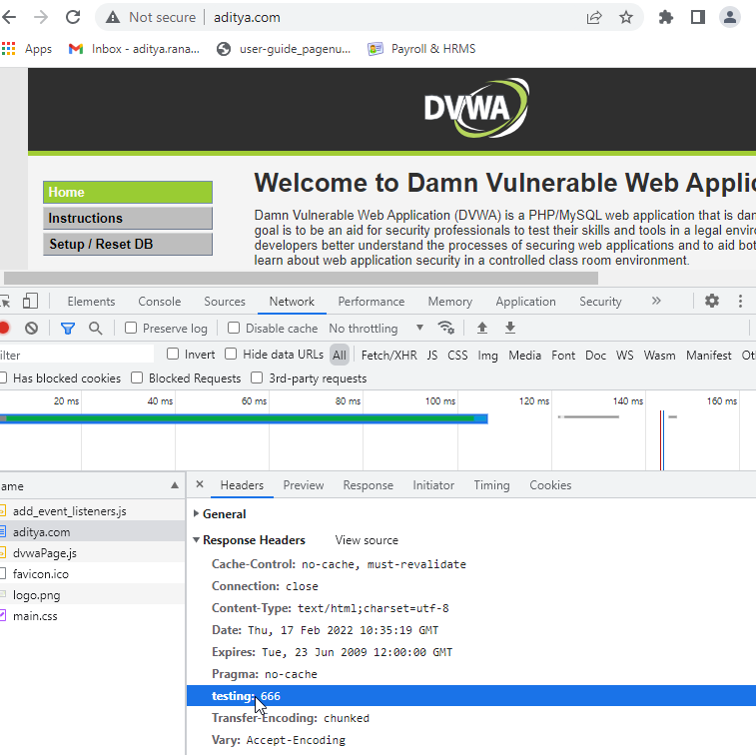Open the Setup / Reset DB page
This screenshot has height=755, width=756.
(x=128, y=244)
